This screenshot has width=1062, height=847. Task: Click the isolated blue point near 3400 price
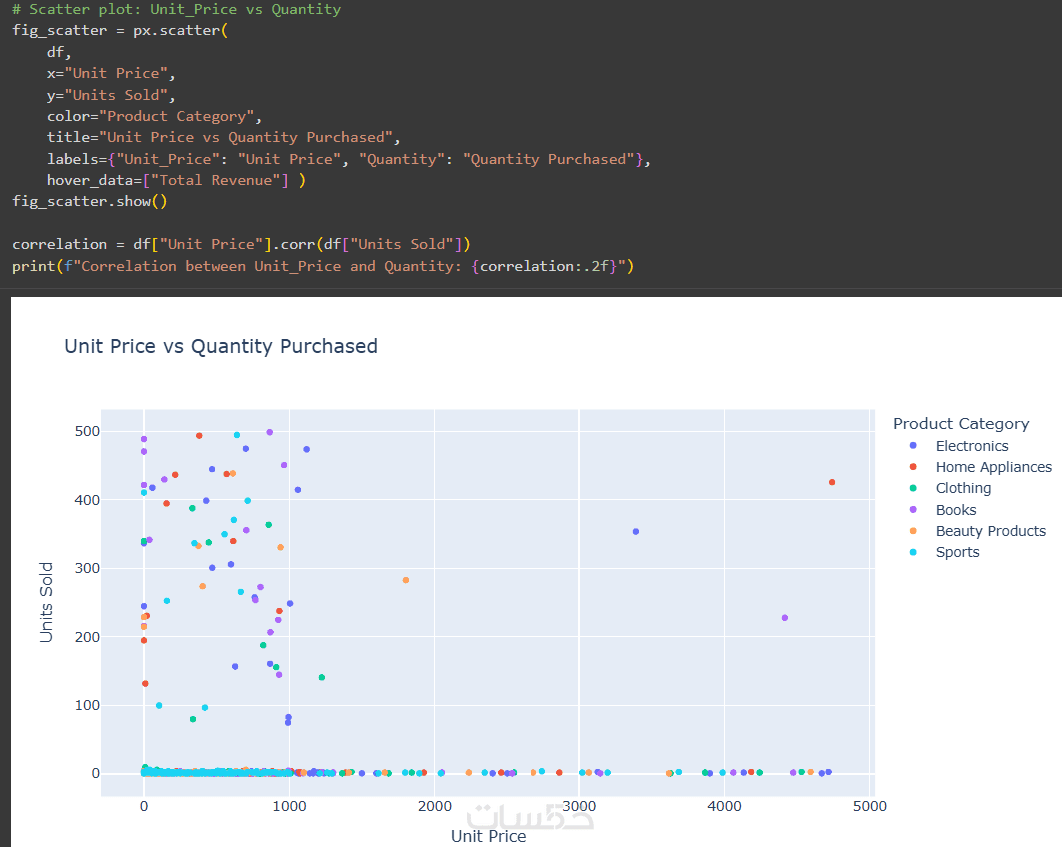click(x=636, y=532)
